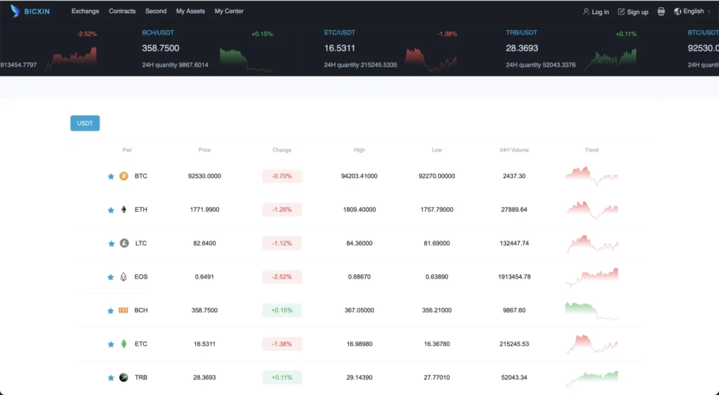
Task: Click ETH price 1771.9900
Action: click(x=204, y=209)
